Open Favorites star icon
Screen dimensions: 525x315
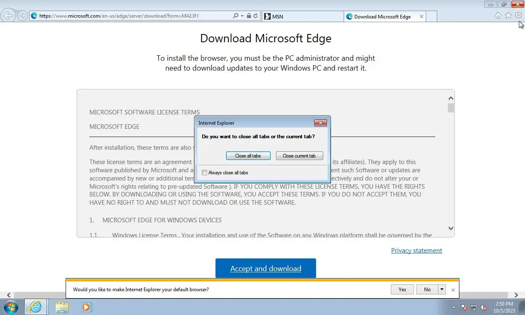coord(508,16)
